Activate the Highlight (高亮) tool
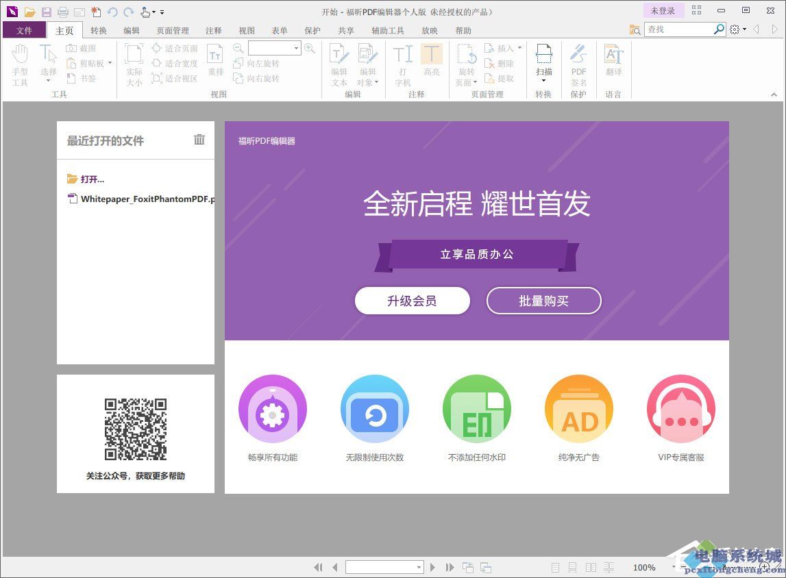 [431, 61]
